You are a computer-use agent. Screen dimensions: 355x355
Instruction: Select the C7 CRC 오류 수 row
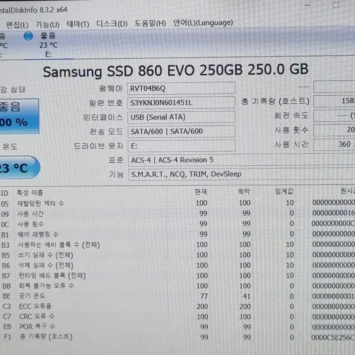(177, 317)
